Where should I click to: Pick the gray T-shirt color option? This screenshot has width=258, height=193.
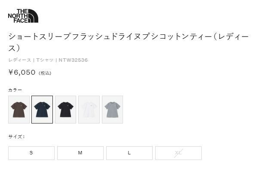pos(112,109)
